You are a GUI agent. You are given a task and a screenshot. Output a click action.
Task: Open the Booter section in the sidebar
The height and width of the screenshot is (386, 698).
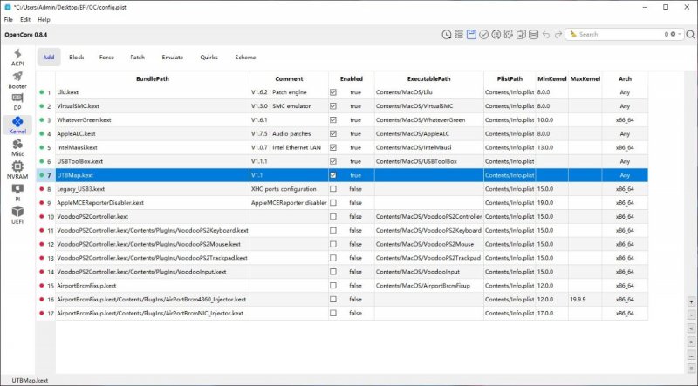point(17,80)
